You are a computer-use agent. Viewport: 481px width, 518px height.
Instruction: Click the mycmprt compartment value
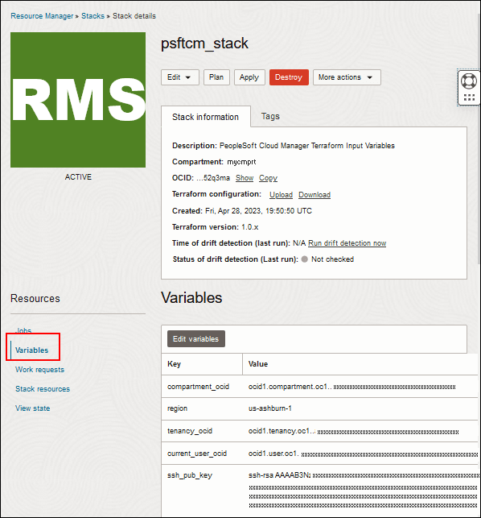[x=241, y=162]
